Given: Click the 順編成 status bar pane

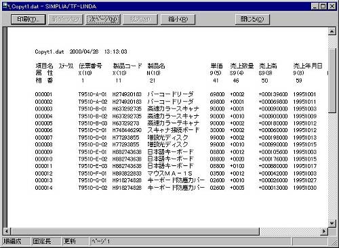Looking at the screenshot, I should coord(16,241).
